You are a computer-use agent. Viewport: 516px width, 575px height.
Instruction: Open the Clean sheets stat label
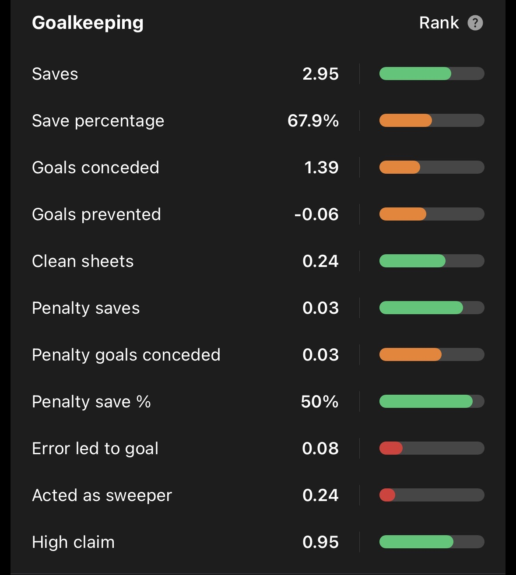[83, 261]
